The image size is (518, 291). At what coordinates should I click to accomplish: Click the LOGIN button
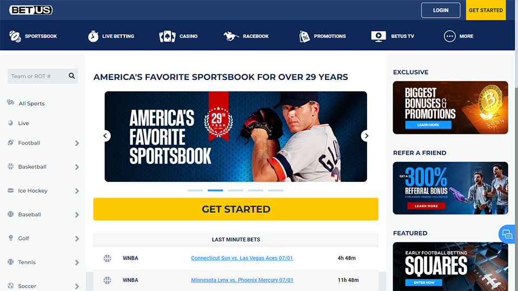[x=441, y=10]
